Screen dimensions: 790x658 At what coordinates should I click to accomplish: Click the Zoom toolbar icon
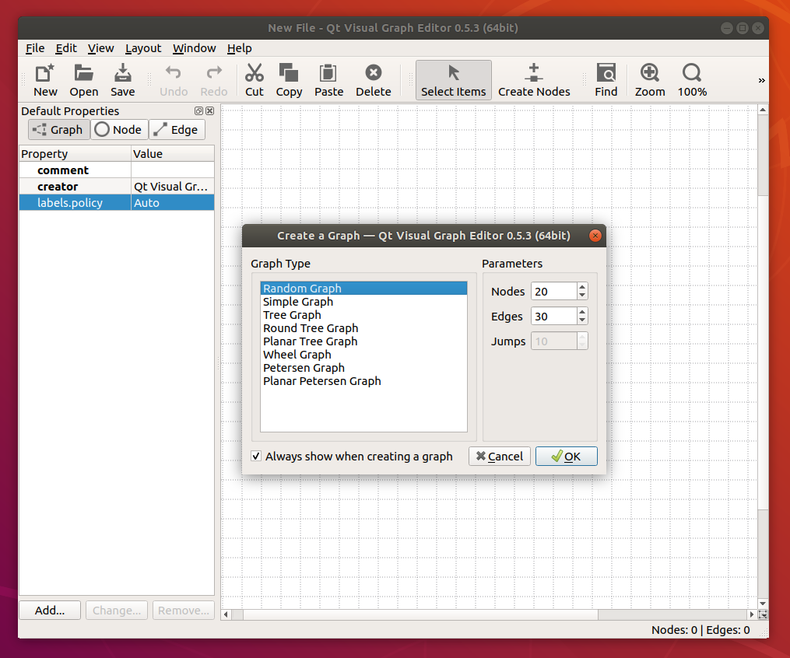649,78
